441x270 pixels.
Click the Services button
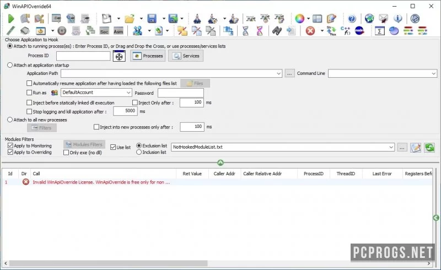point(186,56)
